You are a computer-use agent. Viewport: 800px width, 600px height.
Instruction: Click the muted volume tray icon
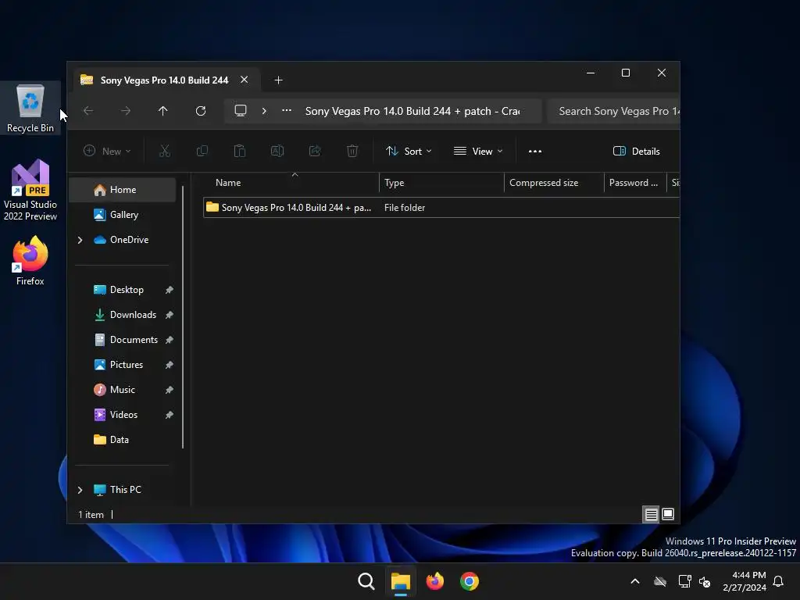click(x=705, y=581)
